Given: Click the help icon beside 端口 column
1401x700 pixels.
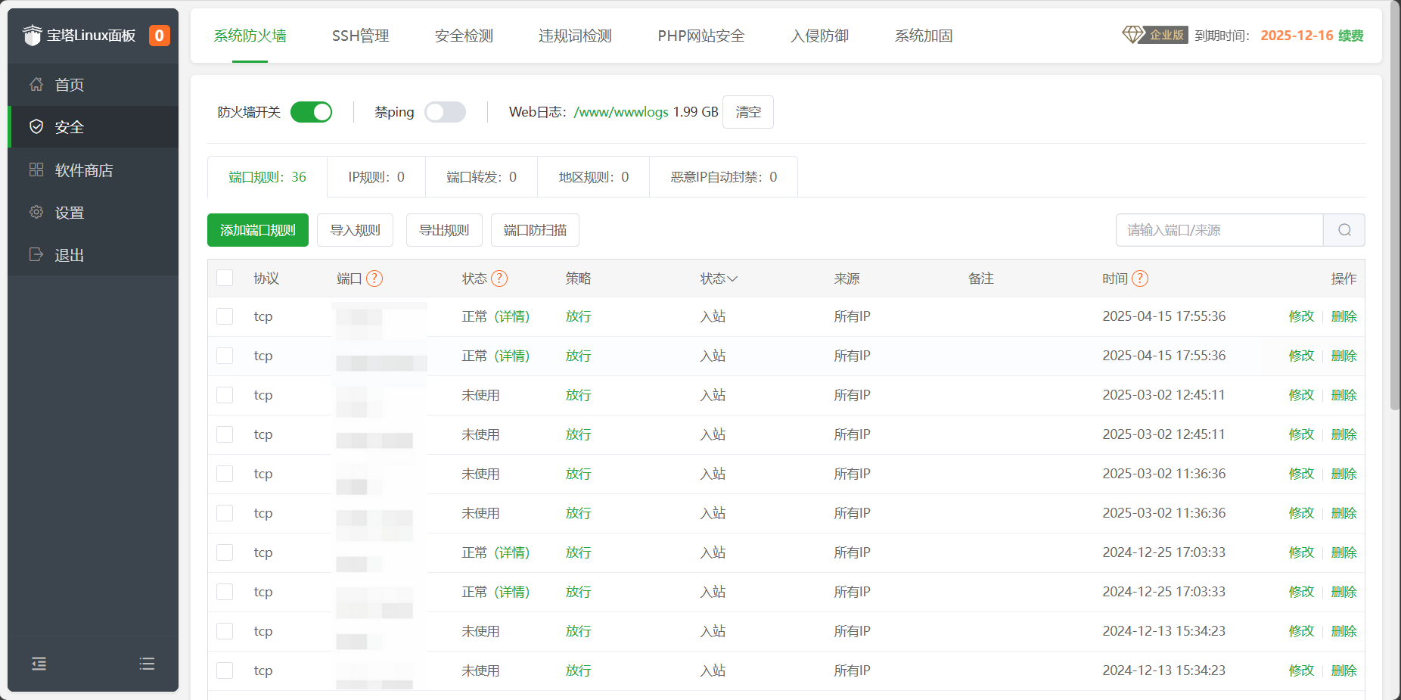Looking at the screenshot, I should tap(374, 278).
